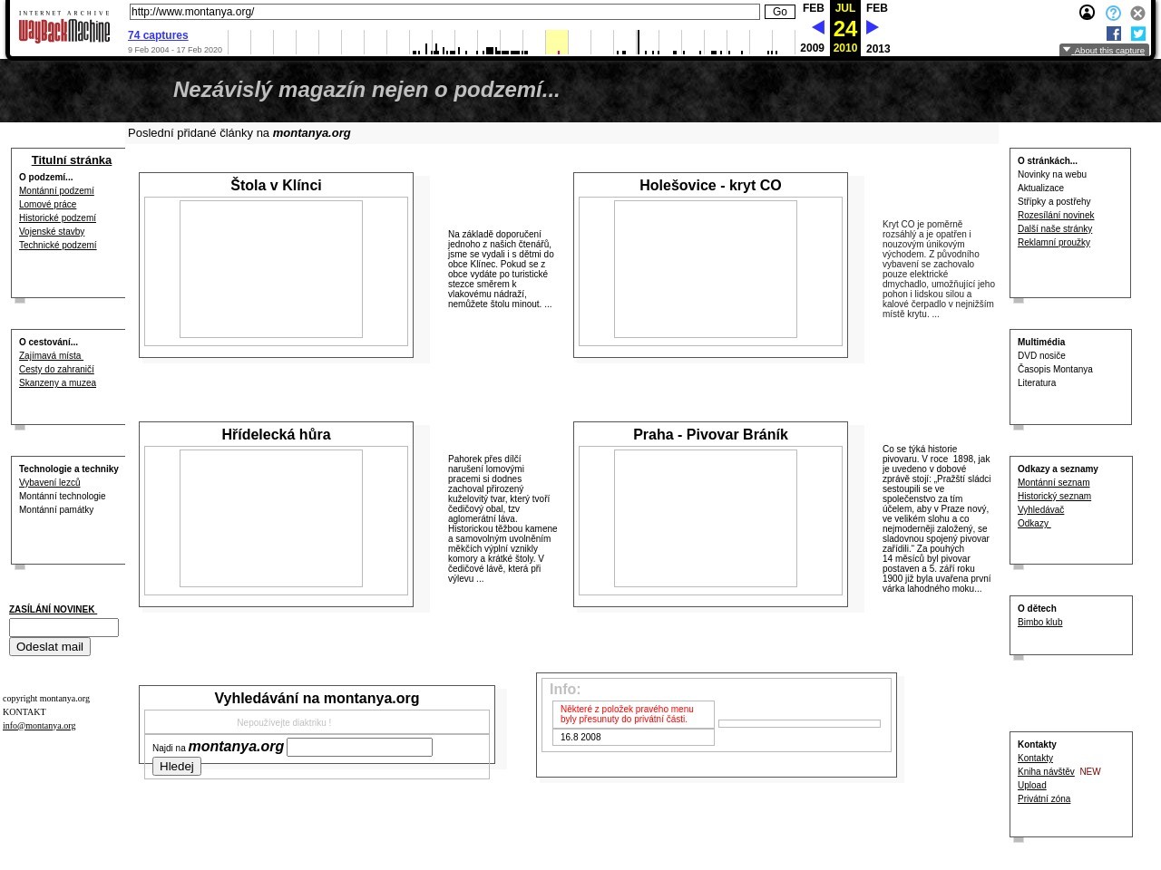Image resolution: width=1161 pixels, height=870 pixels.
Task: Click the Hledej search button
Action: click(x=177, y=767)
